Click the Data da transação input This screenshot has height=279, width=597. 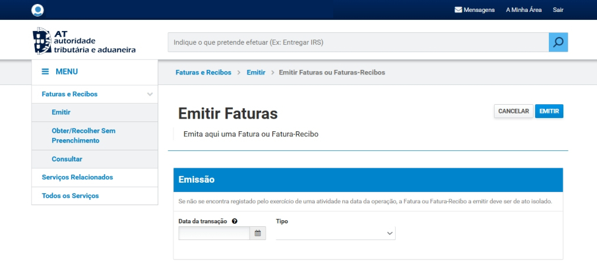tap(214, 233)
